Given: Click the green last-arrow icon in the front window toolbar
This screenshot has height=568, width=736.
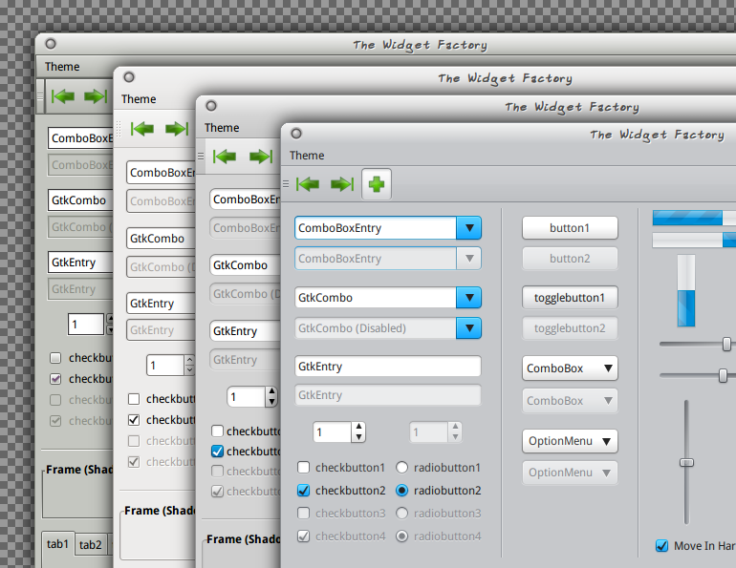Looking at the screenshot, I should pos(342,184).
